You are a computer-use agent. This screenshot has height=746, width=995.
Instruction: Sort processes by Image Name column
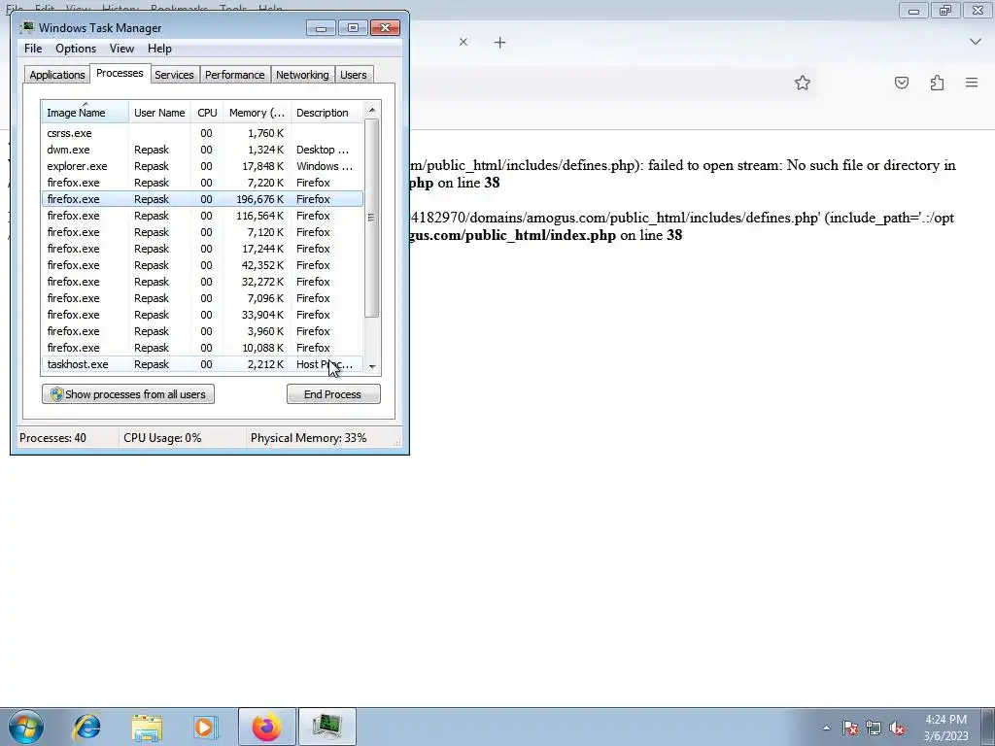pos(86,113)
